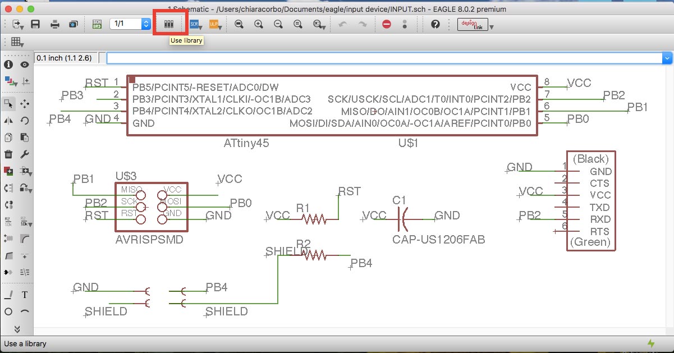Select the Paste tool

click(25, 137)
